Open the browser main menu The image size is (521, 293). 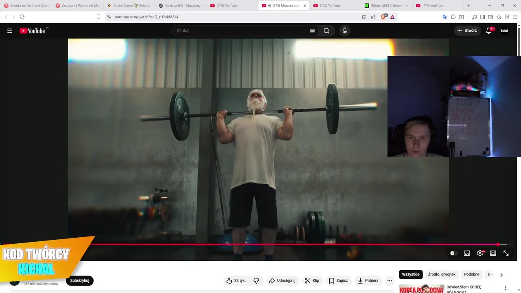pos(515,17)
